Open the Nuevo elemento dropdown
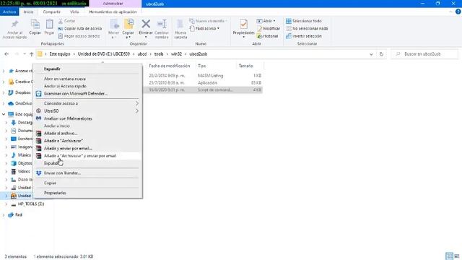 (209, 21)
